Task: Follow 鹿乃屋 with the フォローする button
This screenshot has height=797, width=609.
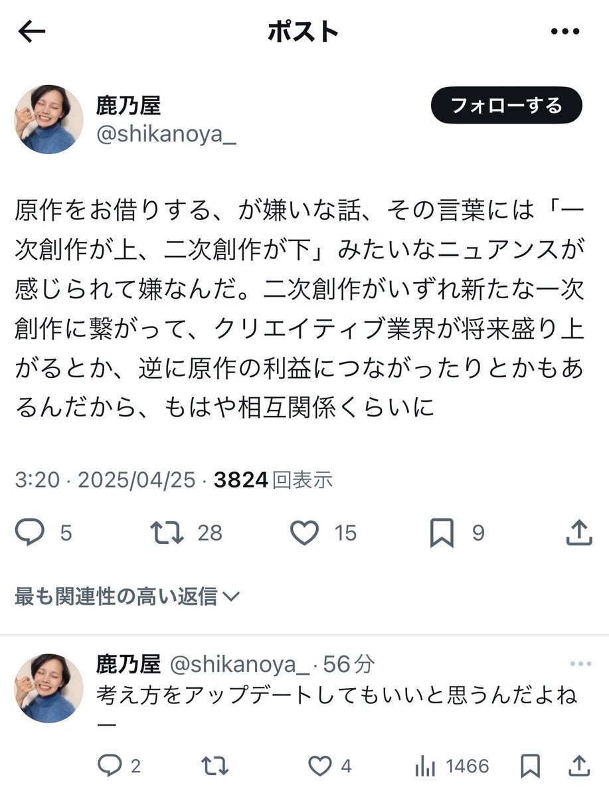Action: point(506,106)
